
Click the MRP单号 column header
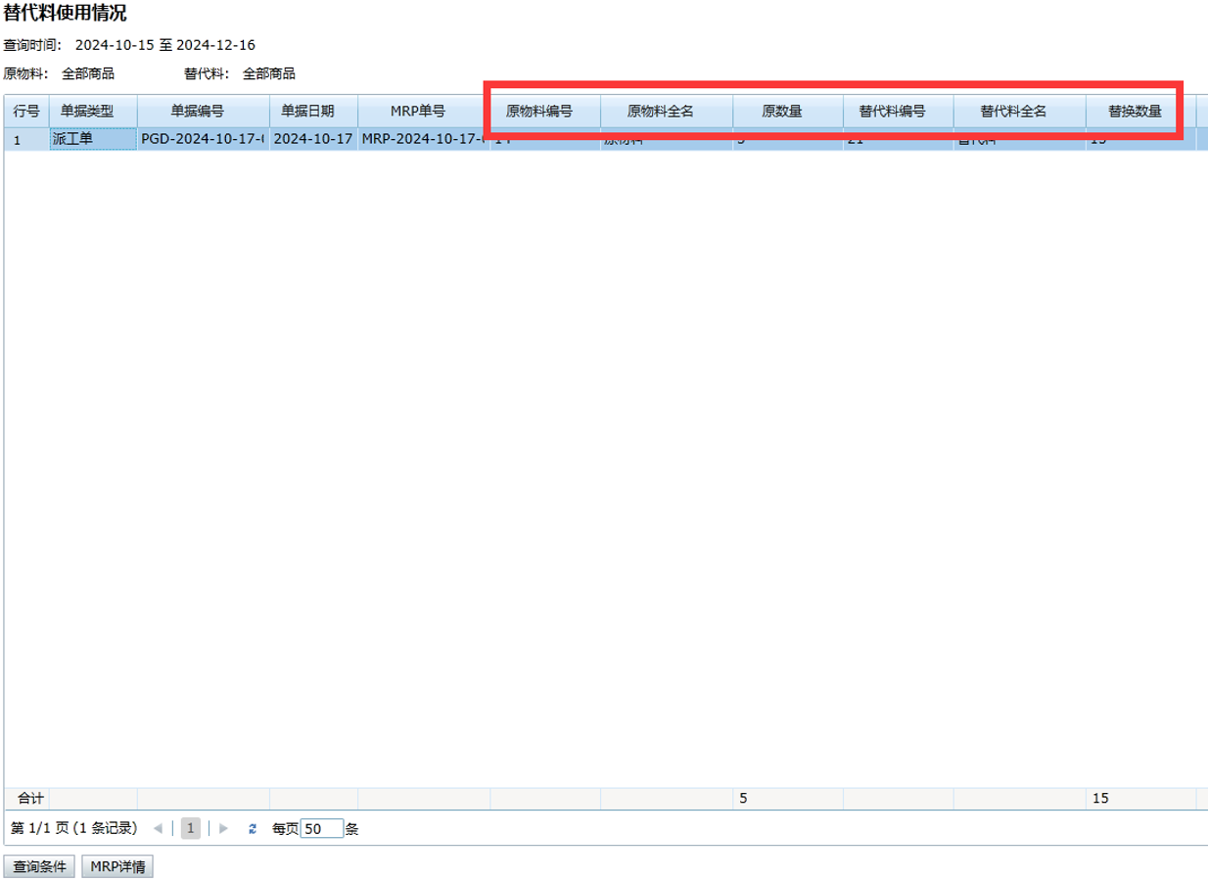(423, 112)
